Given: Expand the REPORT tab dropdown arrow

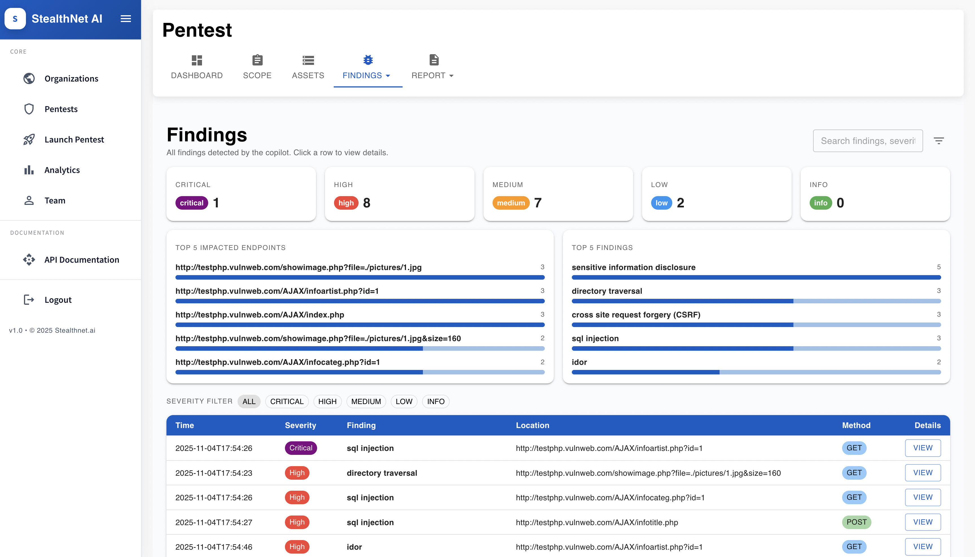Looking at the screenshot, I should tap(451, 76).
